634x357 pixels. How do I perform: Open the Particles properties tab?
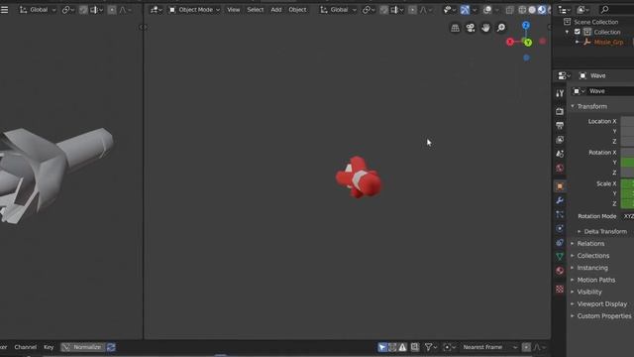(x=560, y=214)
